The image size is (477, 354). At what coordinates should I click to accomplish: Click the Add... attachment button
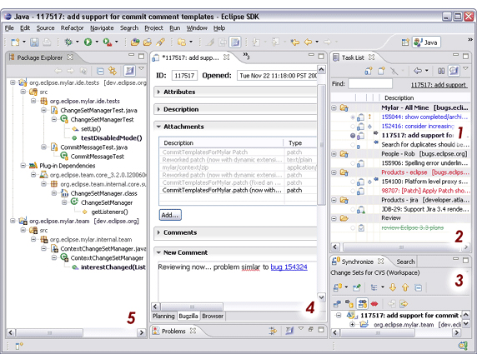(170, 215)
